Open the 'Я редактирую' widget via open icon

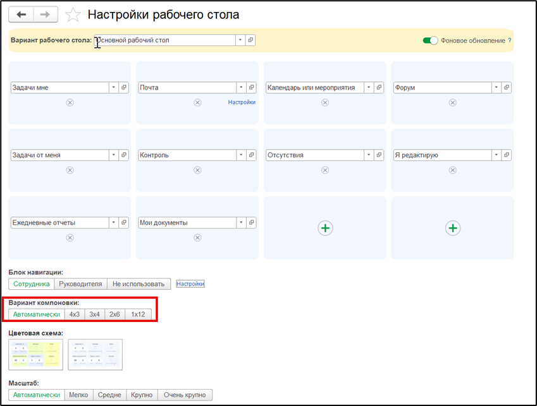(507, 155)
